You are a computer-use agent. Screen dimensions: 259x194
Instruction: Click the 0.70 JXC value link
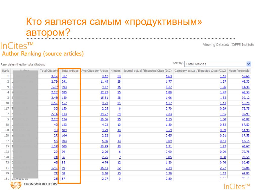point(169,109)
